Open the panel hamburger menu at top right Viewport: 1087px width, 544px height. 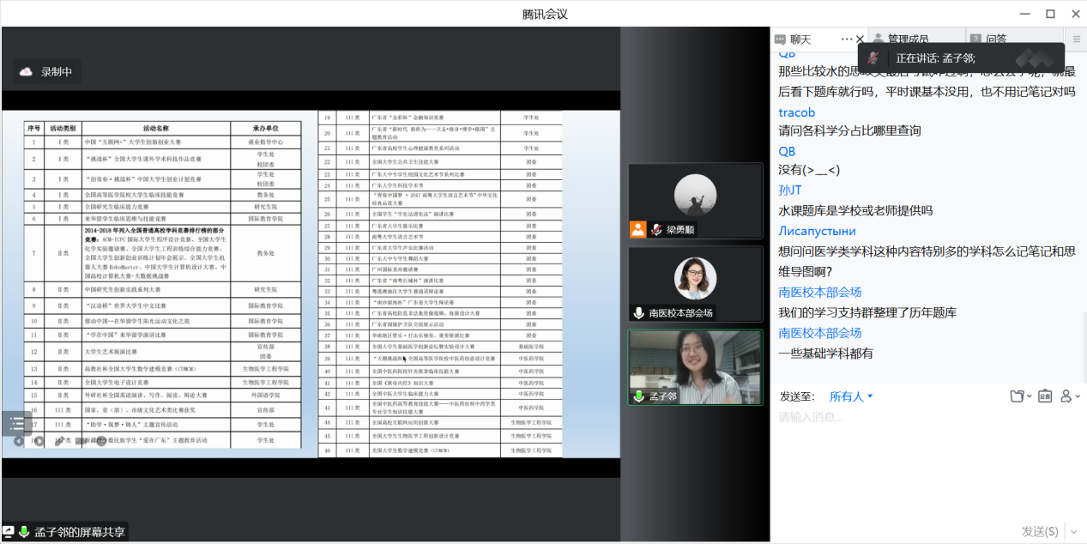[x=1077, y=39]
